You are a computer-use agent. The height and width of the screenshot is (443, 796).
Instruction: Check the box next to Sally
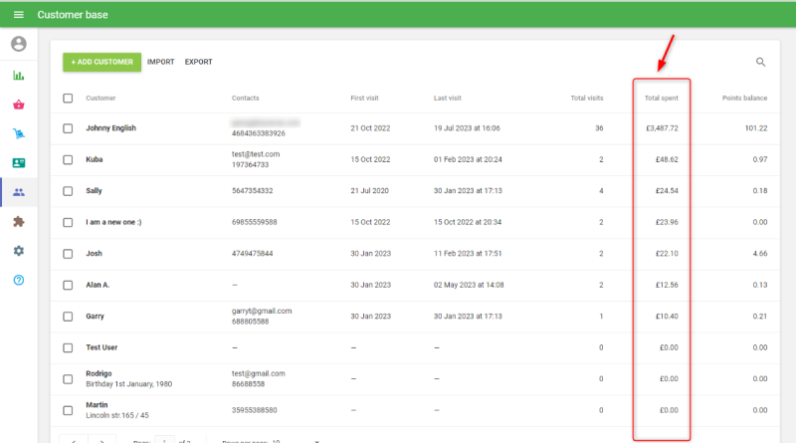click(x=68, y=190)
